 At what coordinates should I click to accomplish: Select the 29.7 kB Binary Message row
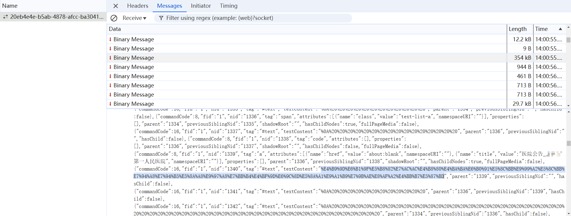pyautogui.click(x=306, y=104)
